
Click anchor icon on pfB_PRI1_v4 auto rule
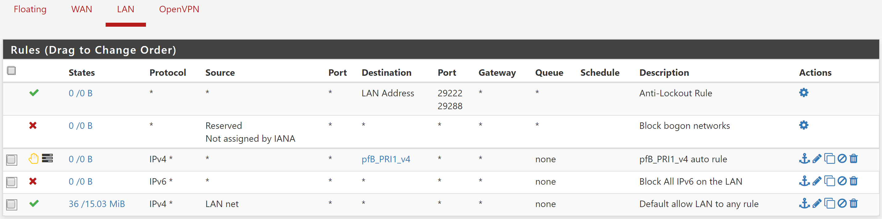coord(804,159)
